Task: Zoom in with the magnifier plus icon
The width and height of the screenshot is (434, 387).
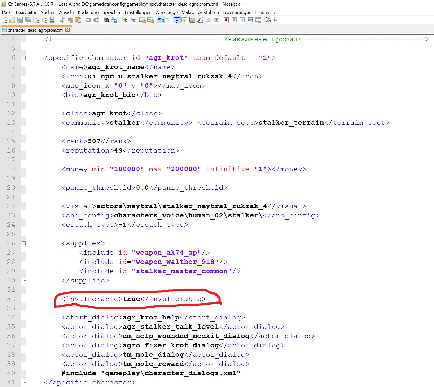Action: click(124, 20)
